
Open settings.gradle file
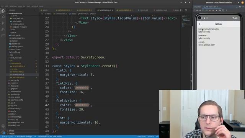coord(17,47)
